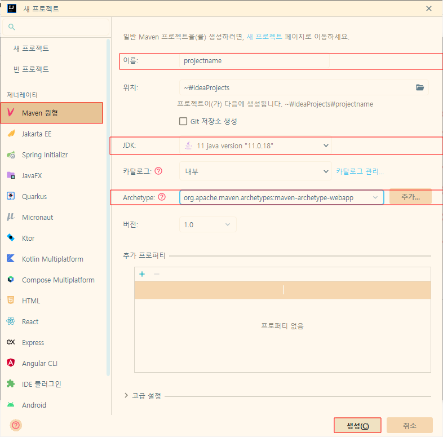Click the JavaFX generator icon
The height and width of the screenshot is (437, 443).
click(11, 175)
